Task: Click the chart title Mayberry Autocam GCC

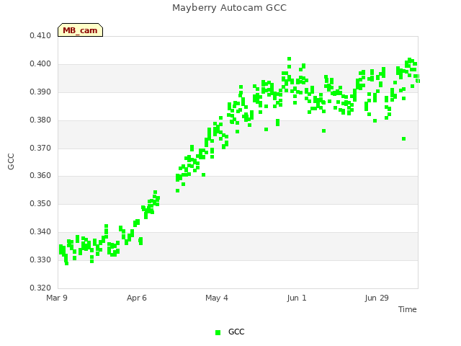Action: click(229, 8)
